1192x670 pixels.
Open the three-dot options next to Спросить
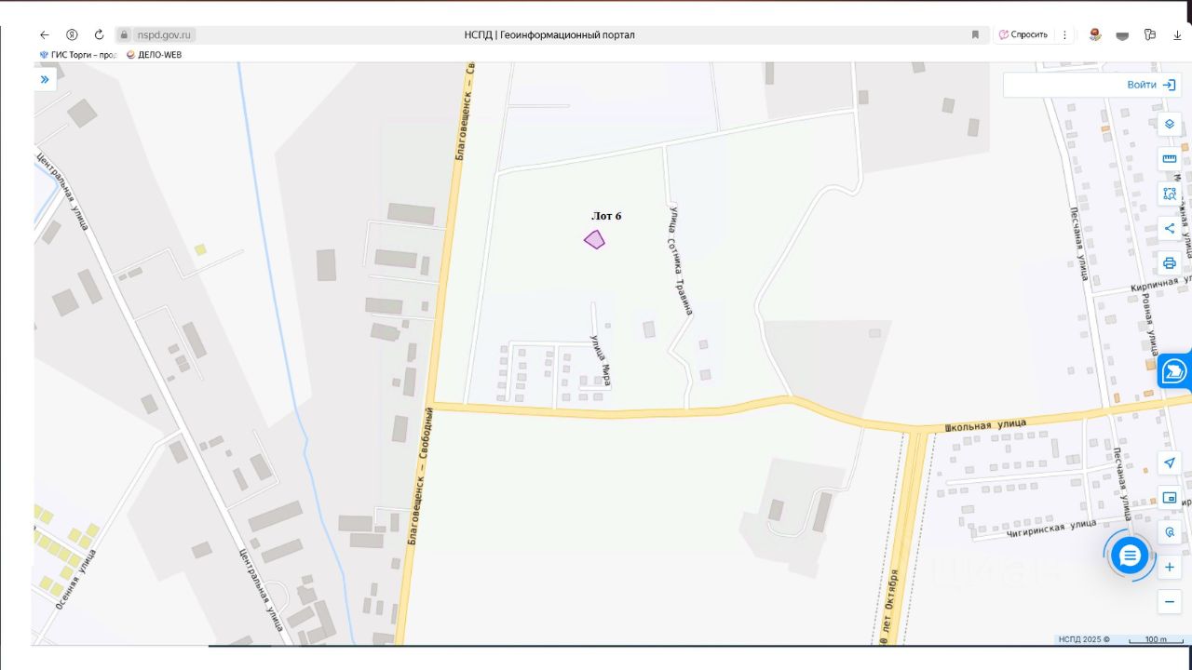tap(1064, 34)
